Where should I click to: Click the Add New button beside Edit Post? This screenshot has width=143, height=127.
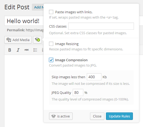pos(38,7)
